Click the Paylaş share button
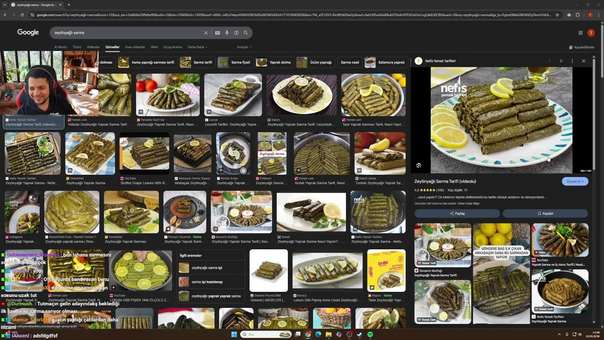Image resolution: width=604 pixels, height=340 pixels. [457, 213]
